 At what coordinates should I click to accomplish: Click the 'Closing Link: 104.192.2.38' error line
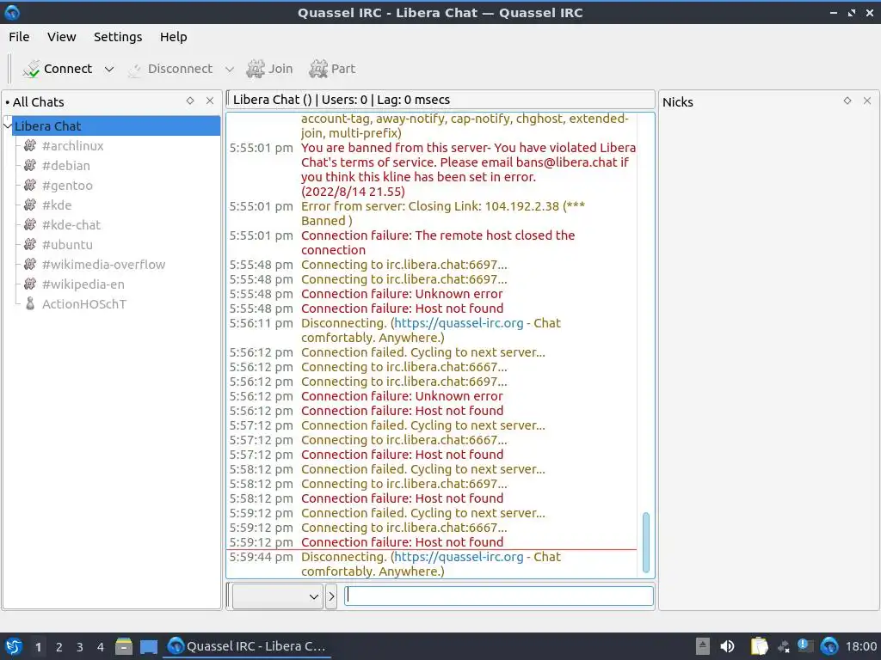(443, 213)
